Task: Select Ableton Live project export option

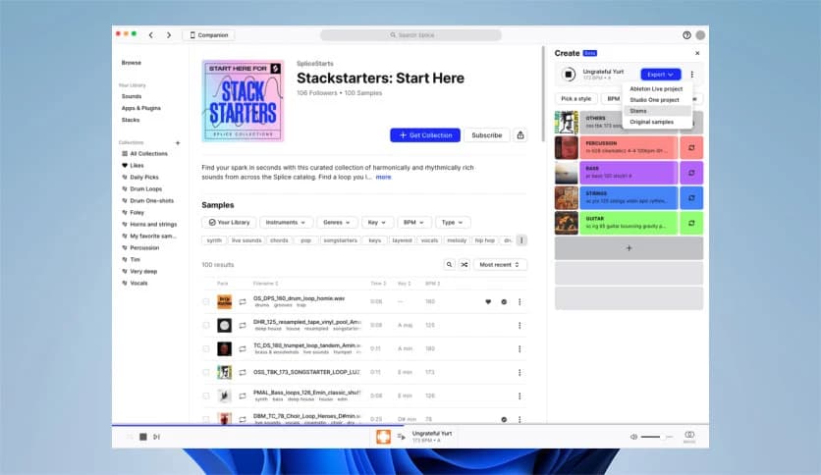Action: pos(654,89)
